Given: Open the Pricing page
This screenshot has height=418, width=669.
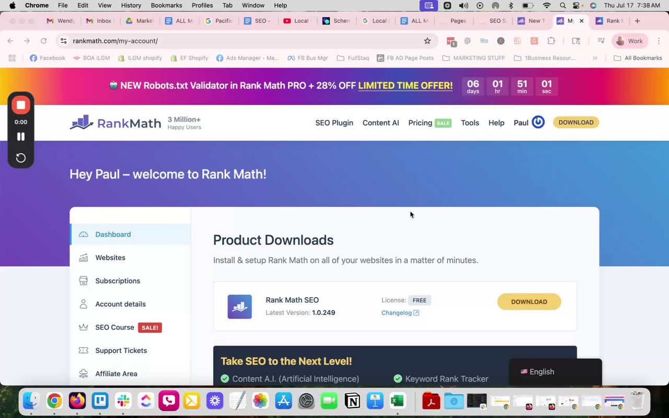Looking at the screenshot, I should point(420,123).
